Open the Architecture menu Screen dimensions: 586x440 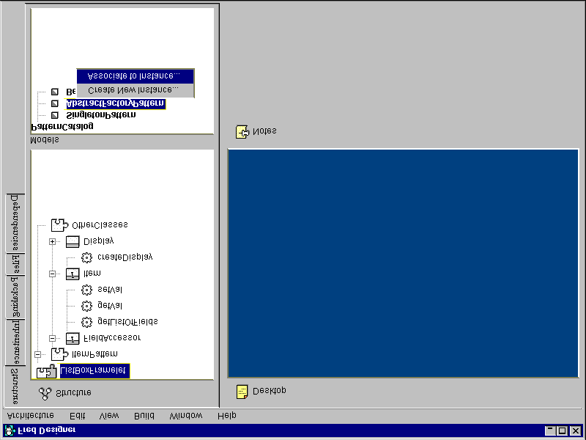click(x=31, y=416)
